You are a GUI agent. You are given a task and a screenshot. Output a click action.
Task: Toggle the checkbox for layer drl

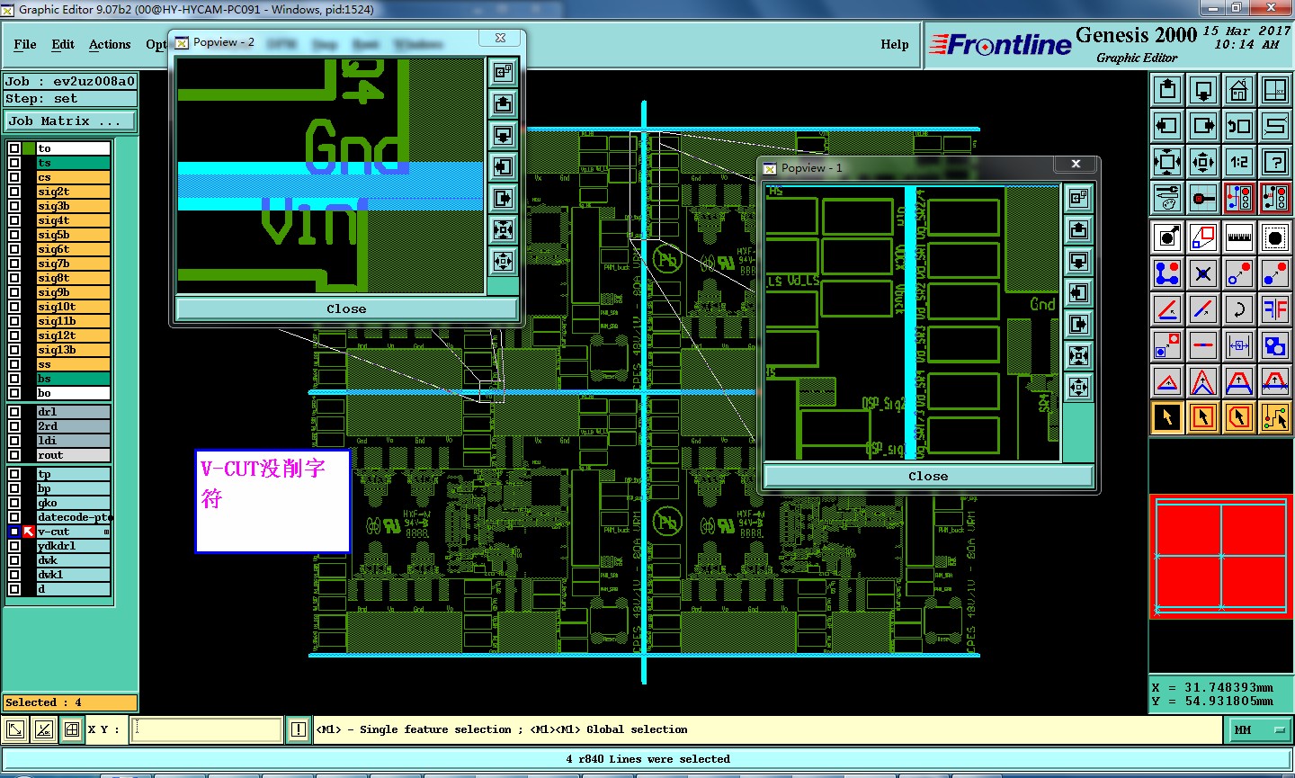14,412
